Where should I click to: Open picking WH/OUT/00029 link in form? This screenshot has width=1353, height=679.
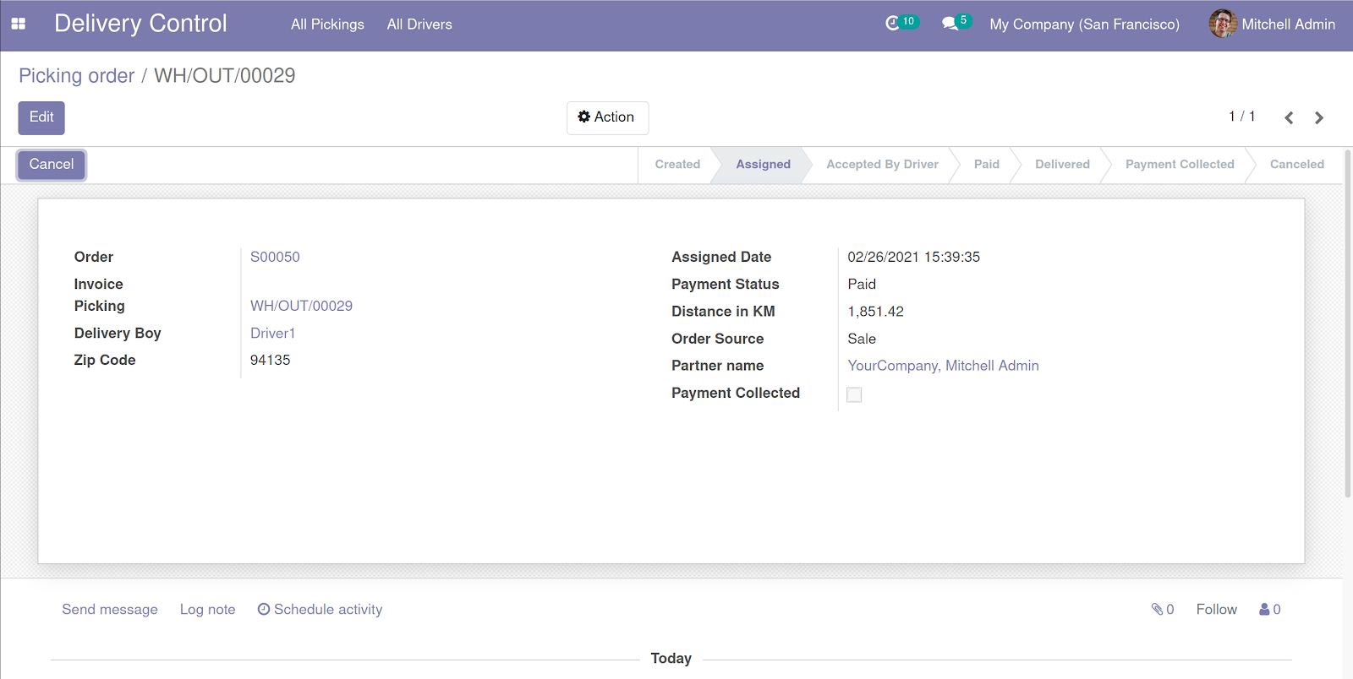[x=301, y=306]
